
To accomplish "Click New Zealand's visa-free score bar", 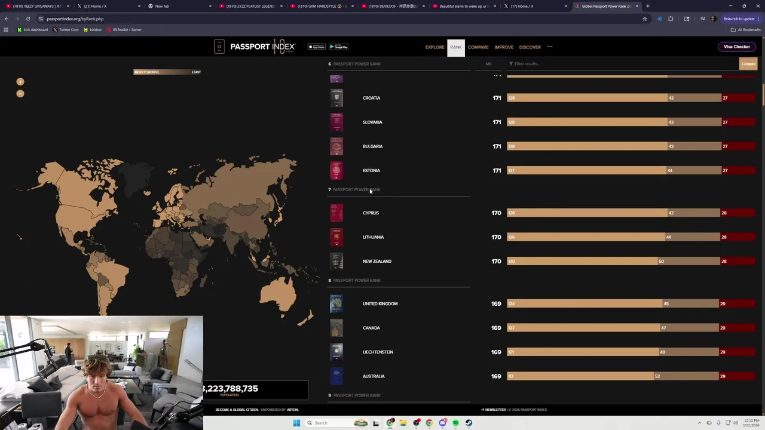I will pos(582,262).
